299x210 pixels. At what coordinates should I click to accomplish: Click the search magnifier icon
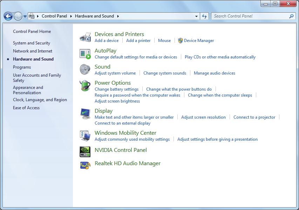291,16
